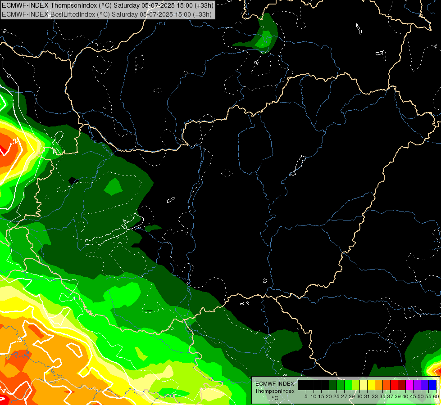
Task: Select the indigo 50–55 legend swatch
Action: pos(425,385)
